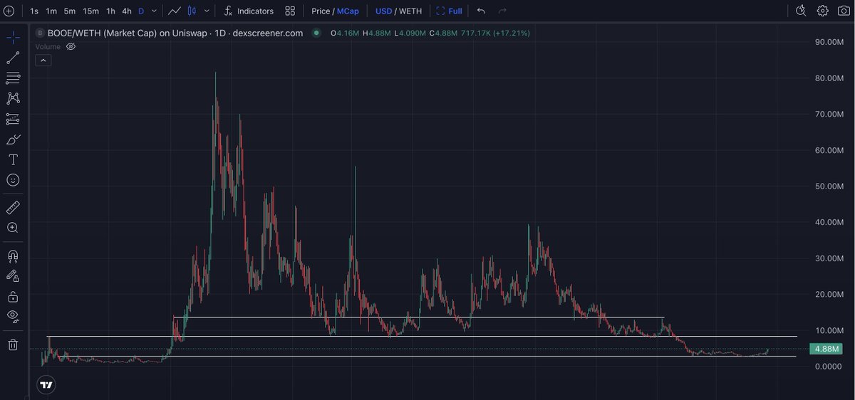This screenshot has height=400, width=855.
Task: Select the 15m timeframe
Action: pos(90,11)
